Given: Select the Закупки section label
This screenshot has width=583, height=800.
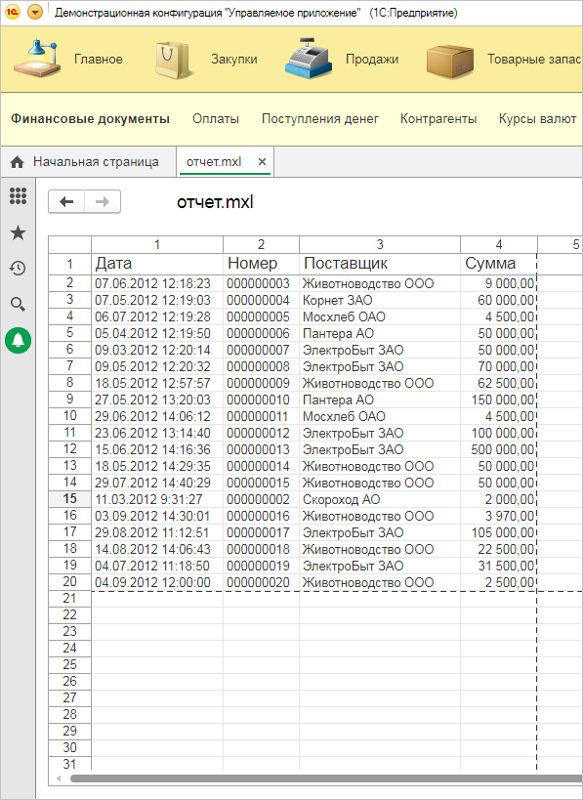Looking at the screenshot, I should [234, 60].
